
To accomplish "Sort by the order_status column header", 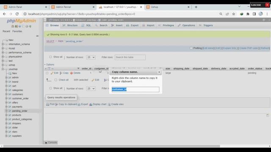I will click(x=255, y=68).
